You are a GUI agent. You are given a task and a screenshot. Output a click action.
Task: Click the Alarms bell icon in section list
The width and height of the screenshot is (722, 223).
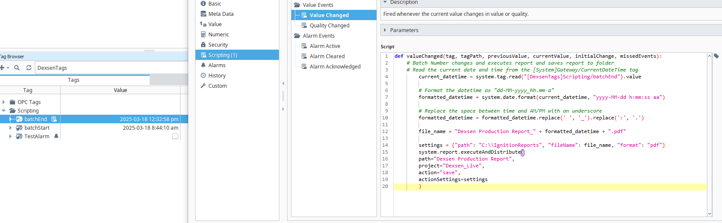coord(203,65)
